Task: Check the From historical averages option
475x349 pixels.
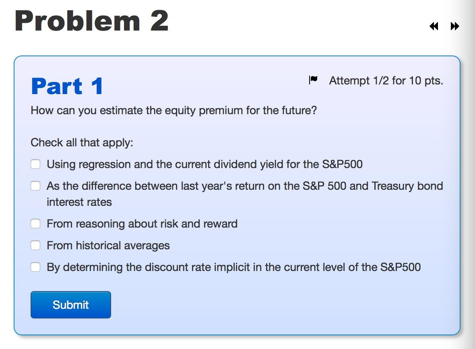Action: coord(35,245)
